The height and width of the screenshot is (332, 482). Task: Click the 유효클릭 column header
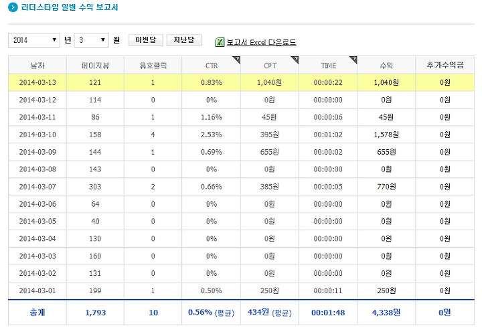click(x=153, y=65)
